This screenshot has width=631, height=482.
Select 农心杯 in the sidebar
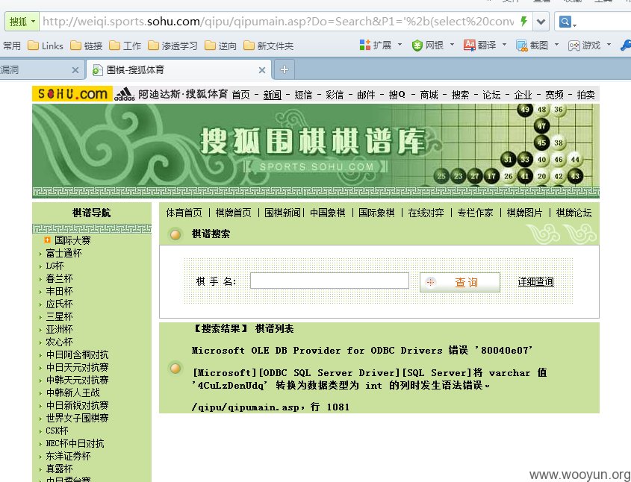tap(59, 342)
